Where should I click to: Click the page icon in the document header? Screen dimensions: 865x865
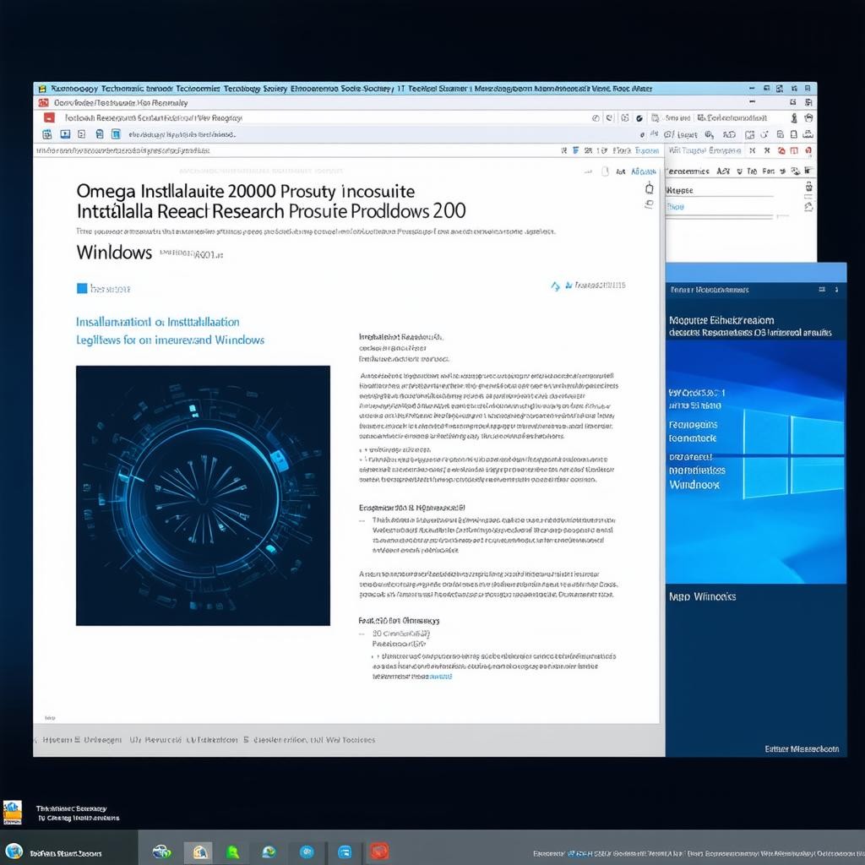pyautogui.click(x=605, y=171)
